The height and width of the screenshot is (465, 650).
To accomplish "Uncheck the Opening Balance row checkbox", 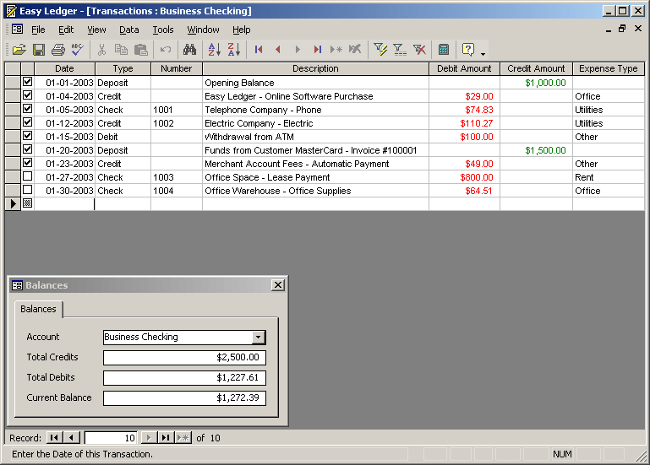I will click(27, 82).
